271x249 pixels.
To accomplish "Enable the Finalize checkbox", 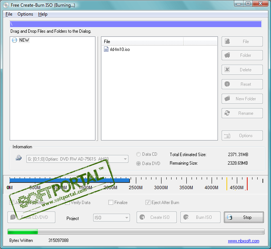I will pos(111,203).
